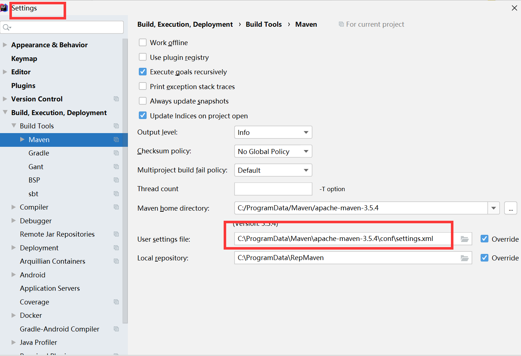Uncheck Update Indices on project open
This screenshot has height=356, width=521.
(x=143, y=115)
